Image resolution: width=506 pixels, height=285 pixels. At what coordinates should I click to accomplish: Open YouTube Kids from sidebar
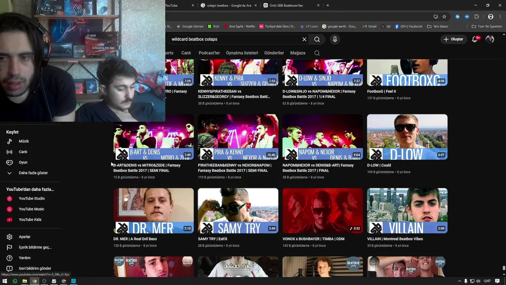pos(30,220)
